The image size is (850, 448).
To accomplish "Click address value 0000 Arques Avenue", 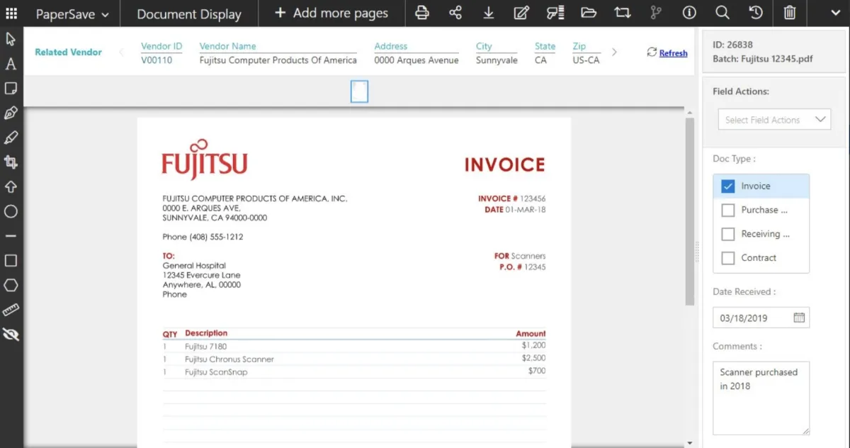I will [x=416, y=60].
